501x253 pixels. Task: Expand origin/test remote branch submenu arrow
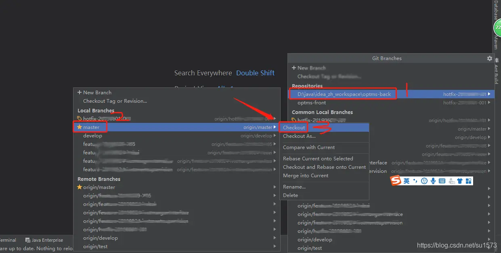coord(275,247)
